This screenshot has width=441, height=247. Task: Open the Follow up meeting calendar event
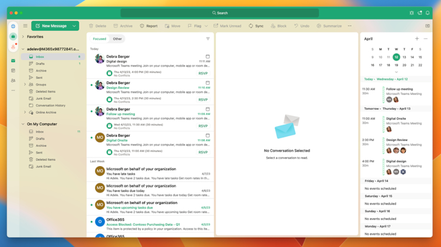tap(396, 94)
